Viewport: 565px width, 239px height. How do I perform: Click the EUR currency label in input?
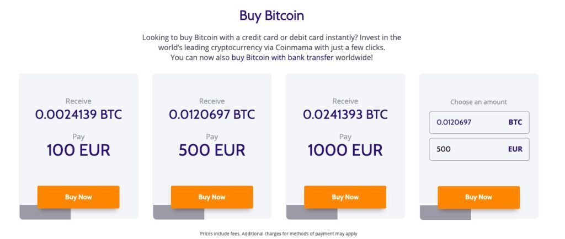click(515, 149)
